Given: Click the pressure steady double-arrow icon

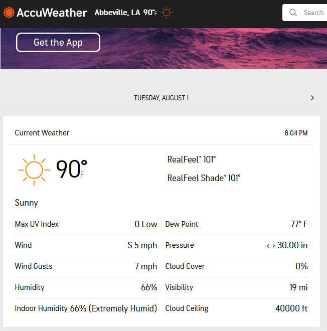Looking at the screenshot, I should [x=271, y=246].
